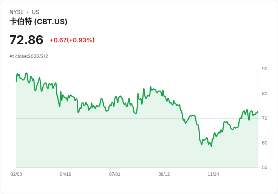Click the chart line's leftmost starting point

point(16,81)
